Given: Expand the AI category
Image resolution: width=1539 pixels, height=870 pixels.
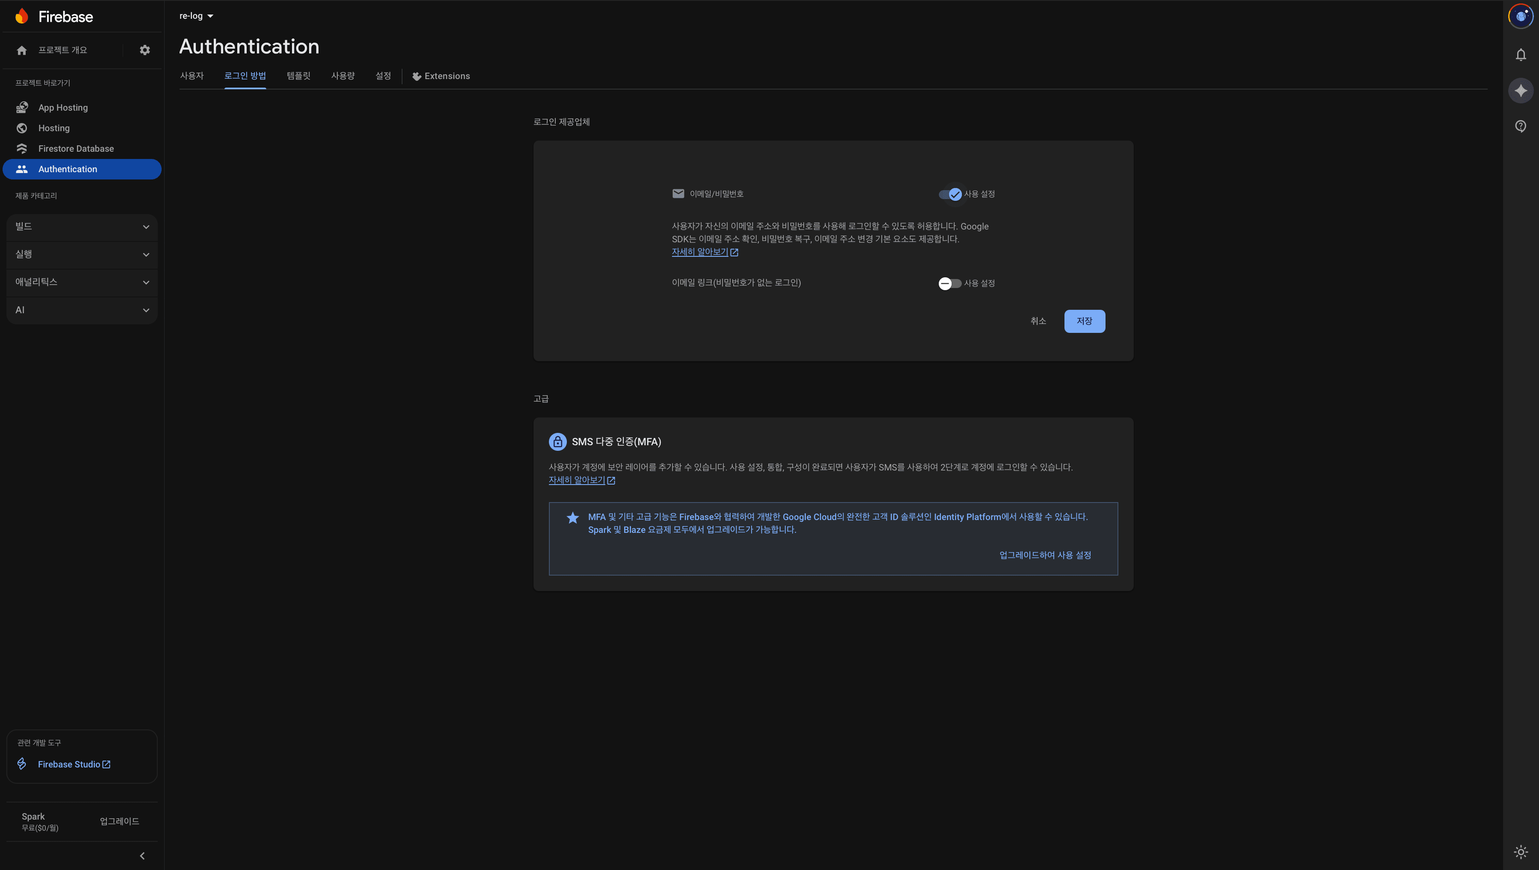Looking at the screenshot, I should click(x=82, y=310).
